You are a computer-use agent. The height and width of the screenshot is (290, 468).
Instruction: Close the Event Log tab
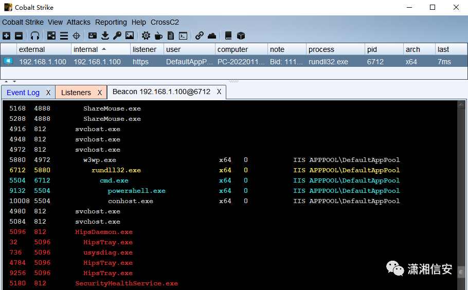(48, 93)
